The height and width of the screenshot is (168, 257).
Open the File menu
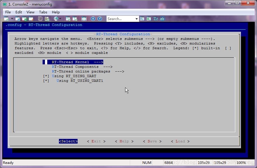pyautogui.click(x=8, y=12)
